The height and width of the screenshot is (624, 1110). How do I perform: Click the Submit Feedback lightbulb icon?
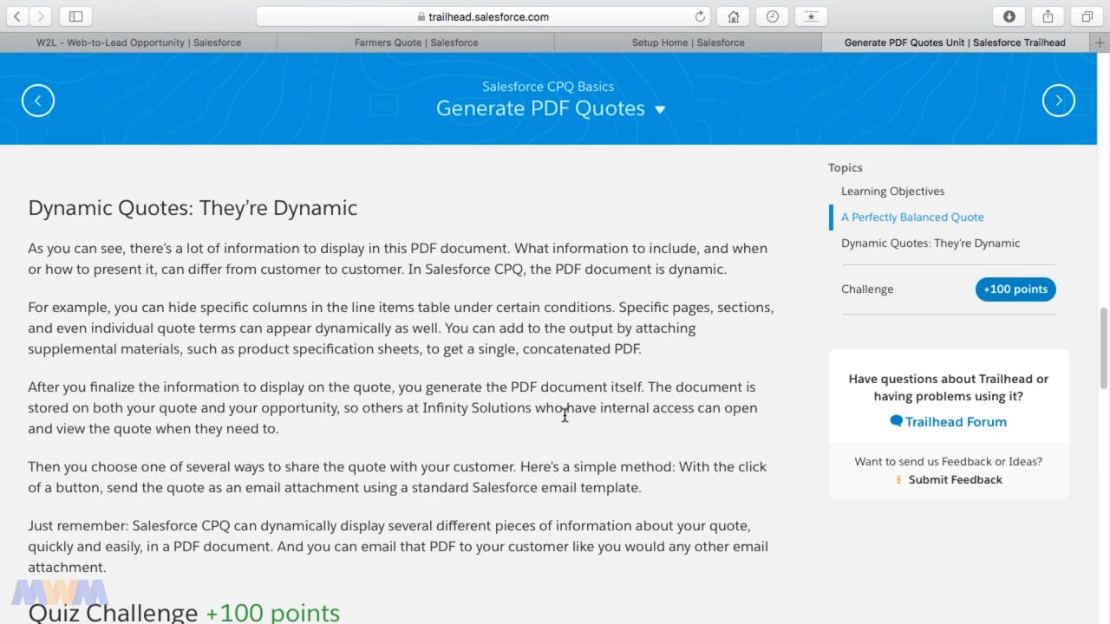[x=898, y=479]
